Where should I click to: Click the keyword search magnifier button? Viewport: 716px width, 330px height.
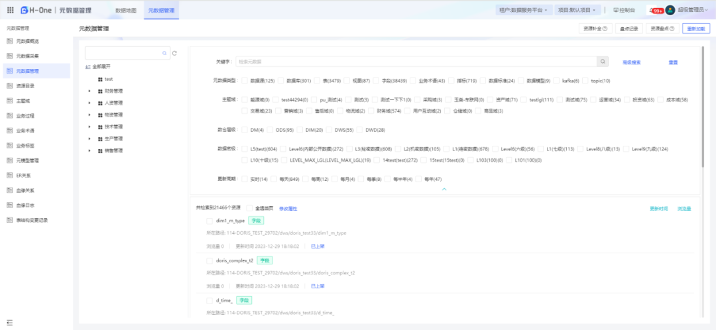[x=603, y=62]
